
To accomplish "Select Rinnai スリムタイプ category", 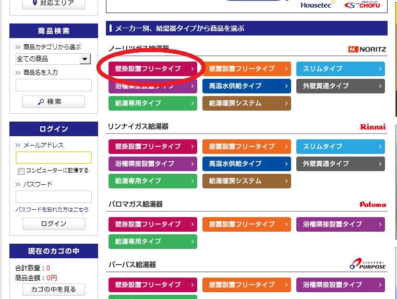I will pos(341,147).
